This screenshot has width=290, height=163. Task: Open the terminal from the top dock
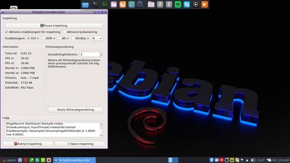(95, 4)
